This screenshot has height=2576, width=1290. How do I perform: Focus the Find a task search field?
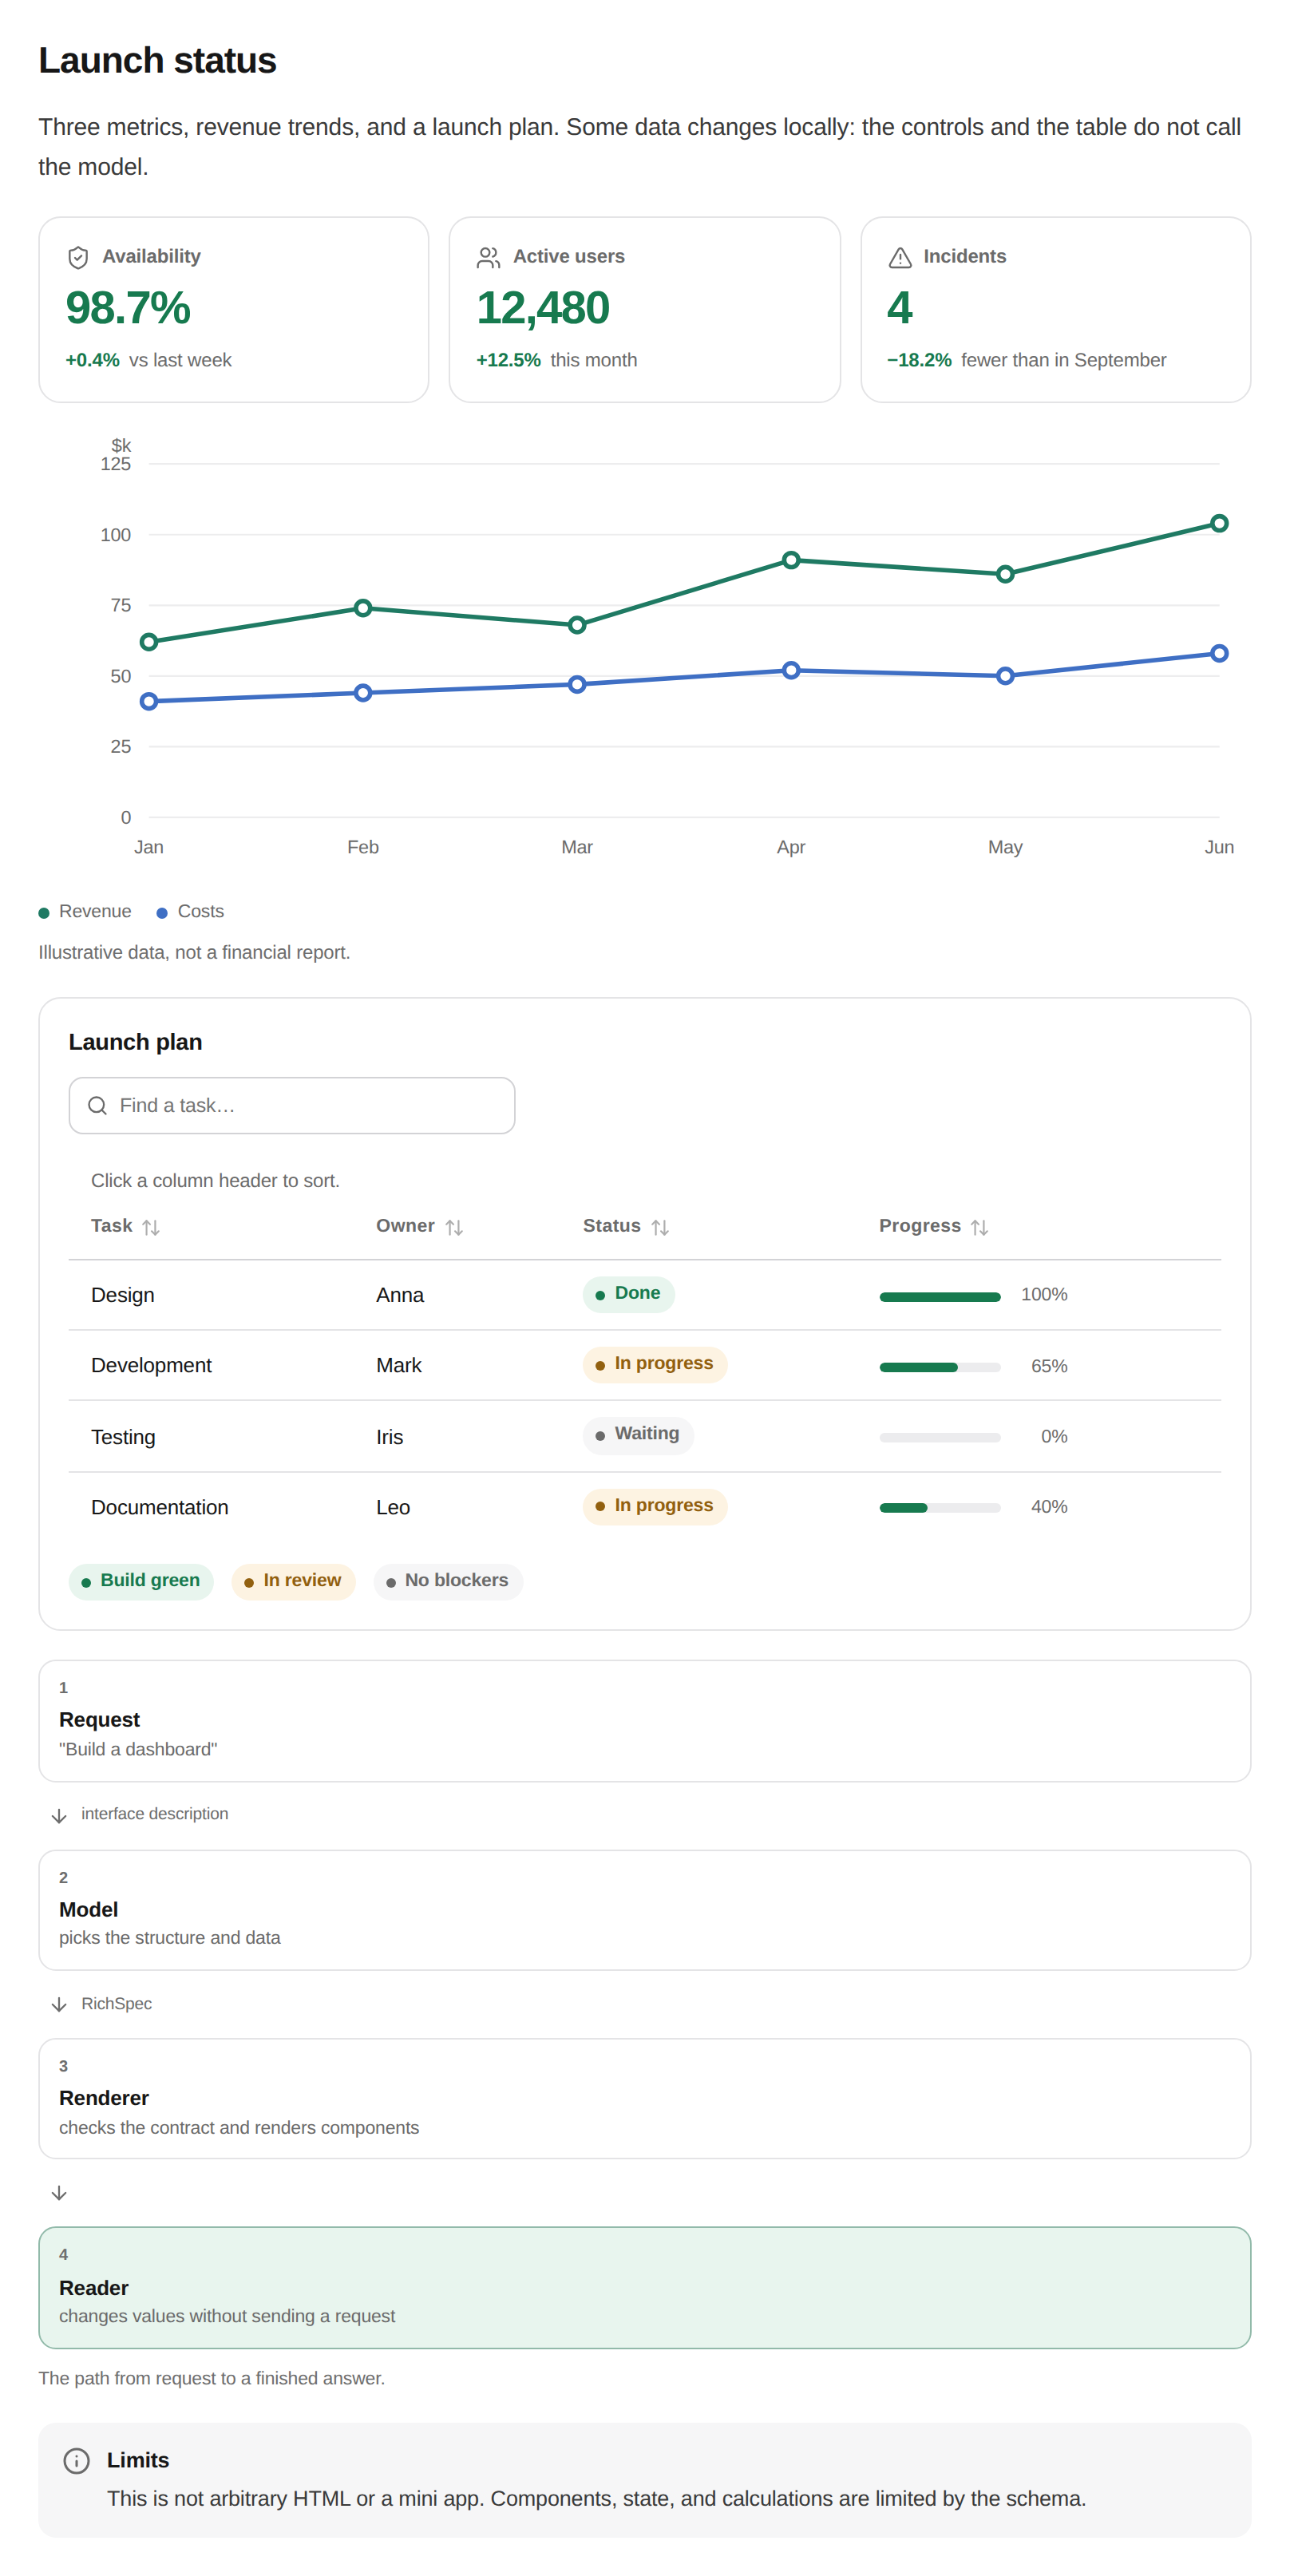(292, 1105)
